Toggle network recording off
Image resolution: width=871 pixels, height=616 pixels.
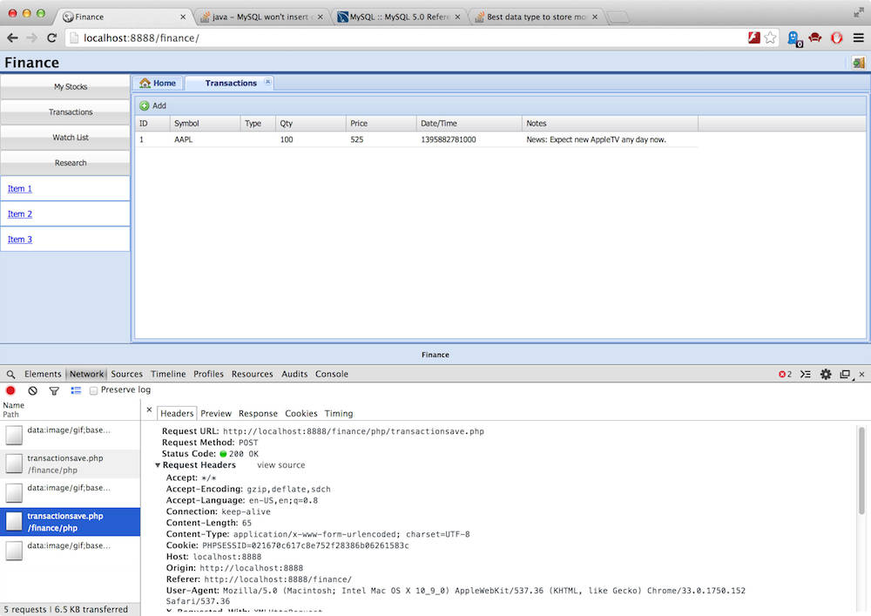tap(10, 390)
